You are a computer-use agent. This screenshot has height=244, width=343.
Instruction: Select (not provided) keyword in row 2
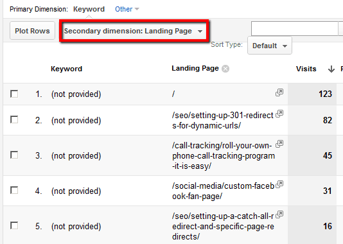pyautogui.click(x=76, y=121)
